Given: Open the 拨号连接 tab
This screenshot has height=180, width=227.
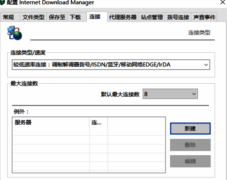Looking at the screenshot, I should point(178,17).
